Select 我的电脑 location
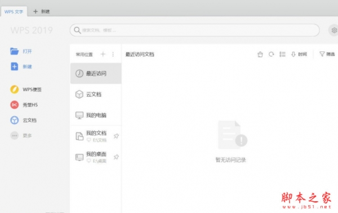 tap(96, 115)
